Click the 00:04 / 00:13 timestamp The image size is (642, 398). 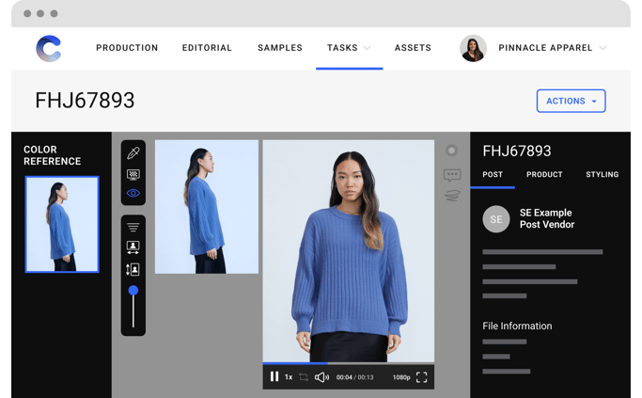[x=355, y=377]
